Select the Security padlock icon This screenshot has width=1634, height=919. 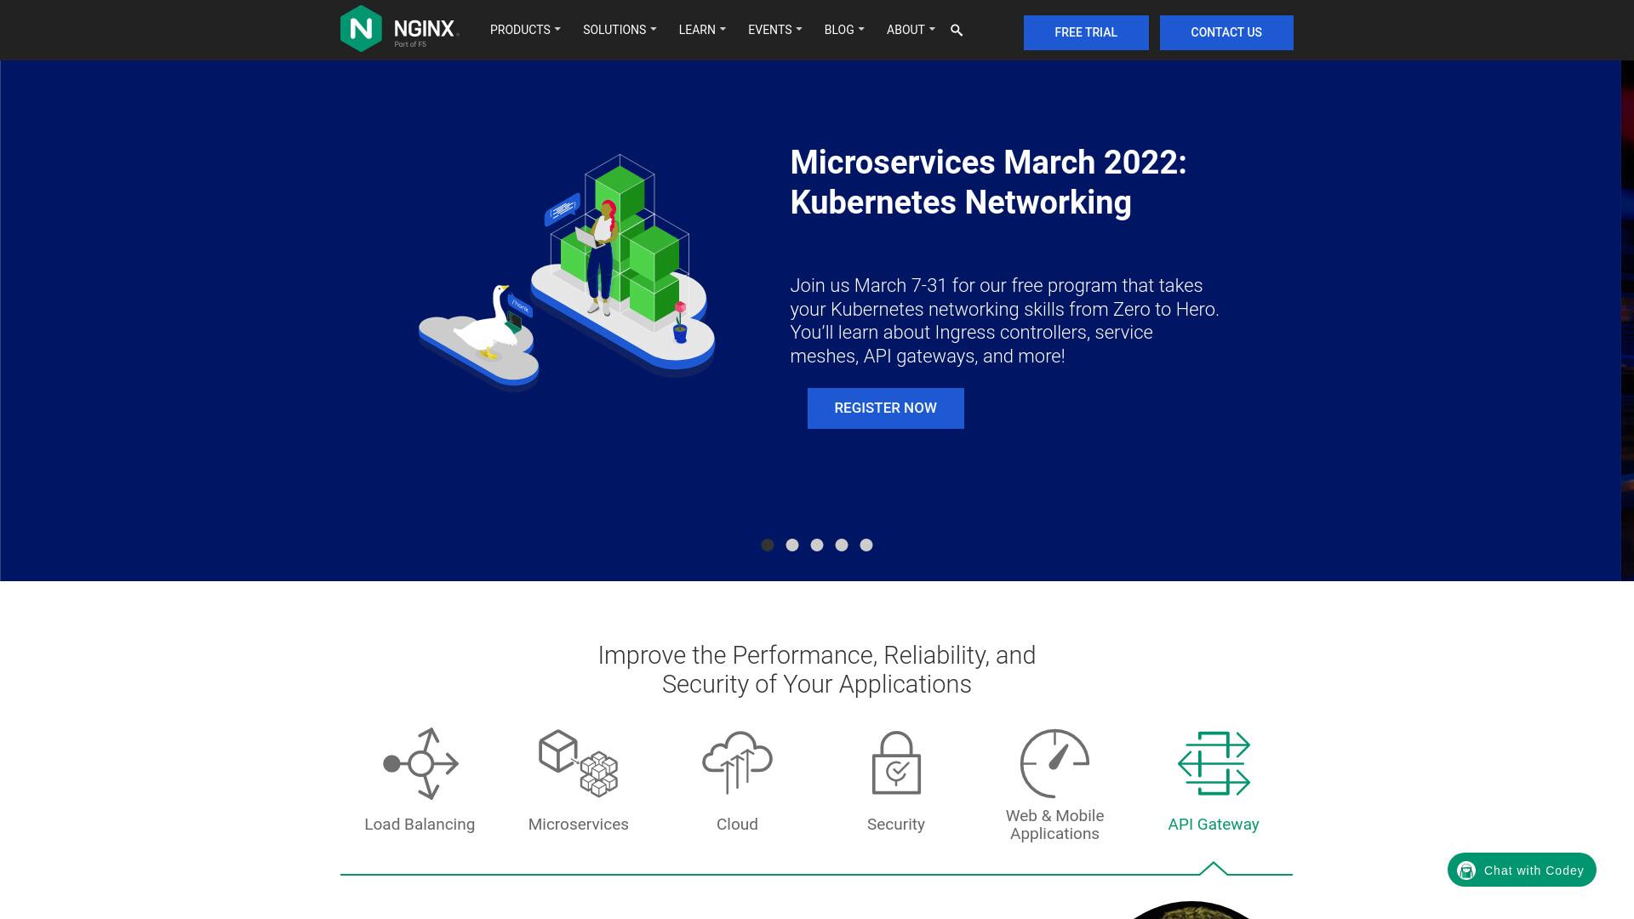point(896,762)
